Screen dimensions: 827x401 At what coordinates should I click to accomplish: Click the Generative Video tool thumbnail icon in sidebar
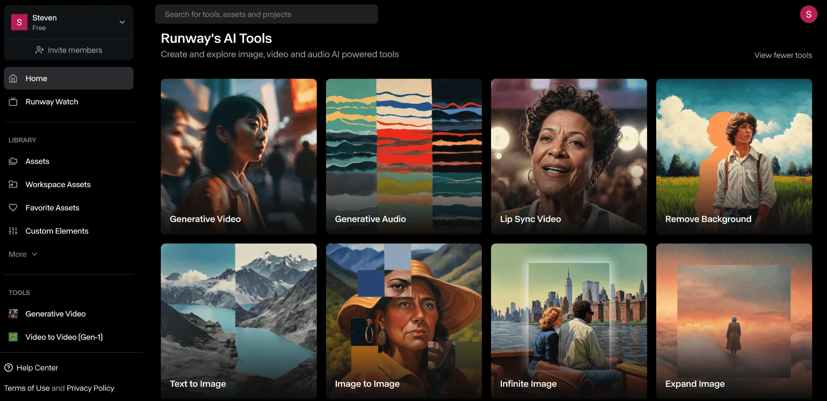coord(13,314)
